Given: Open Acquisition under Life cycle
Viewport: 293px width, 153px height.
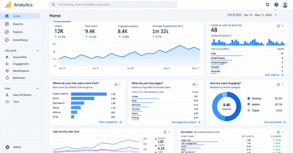Looking at the screenshot, I should 20,57.
